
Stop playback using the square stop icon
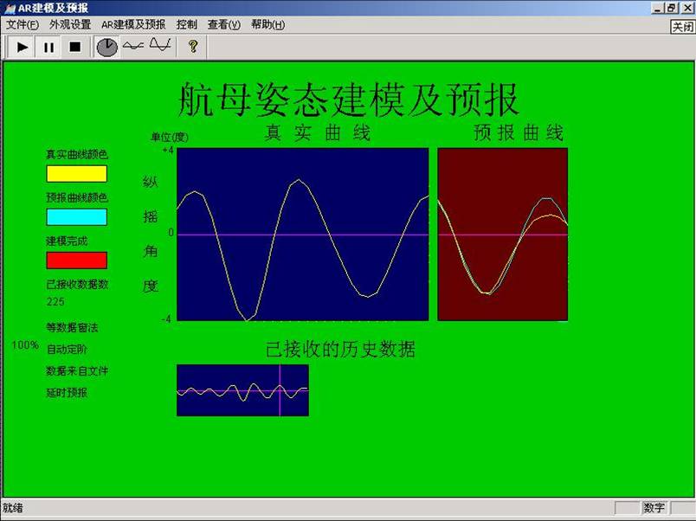75,47
